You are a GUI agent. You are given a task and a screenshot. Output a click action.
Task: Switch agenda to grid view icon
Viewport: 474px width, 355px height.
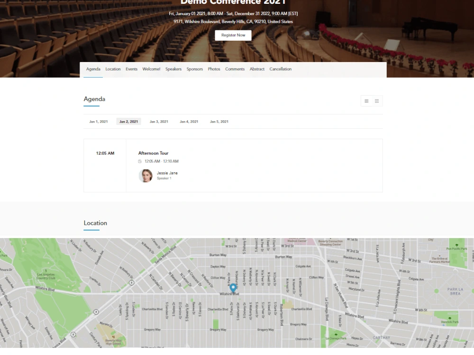366,101
